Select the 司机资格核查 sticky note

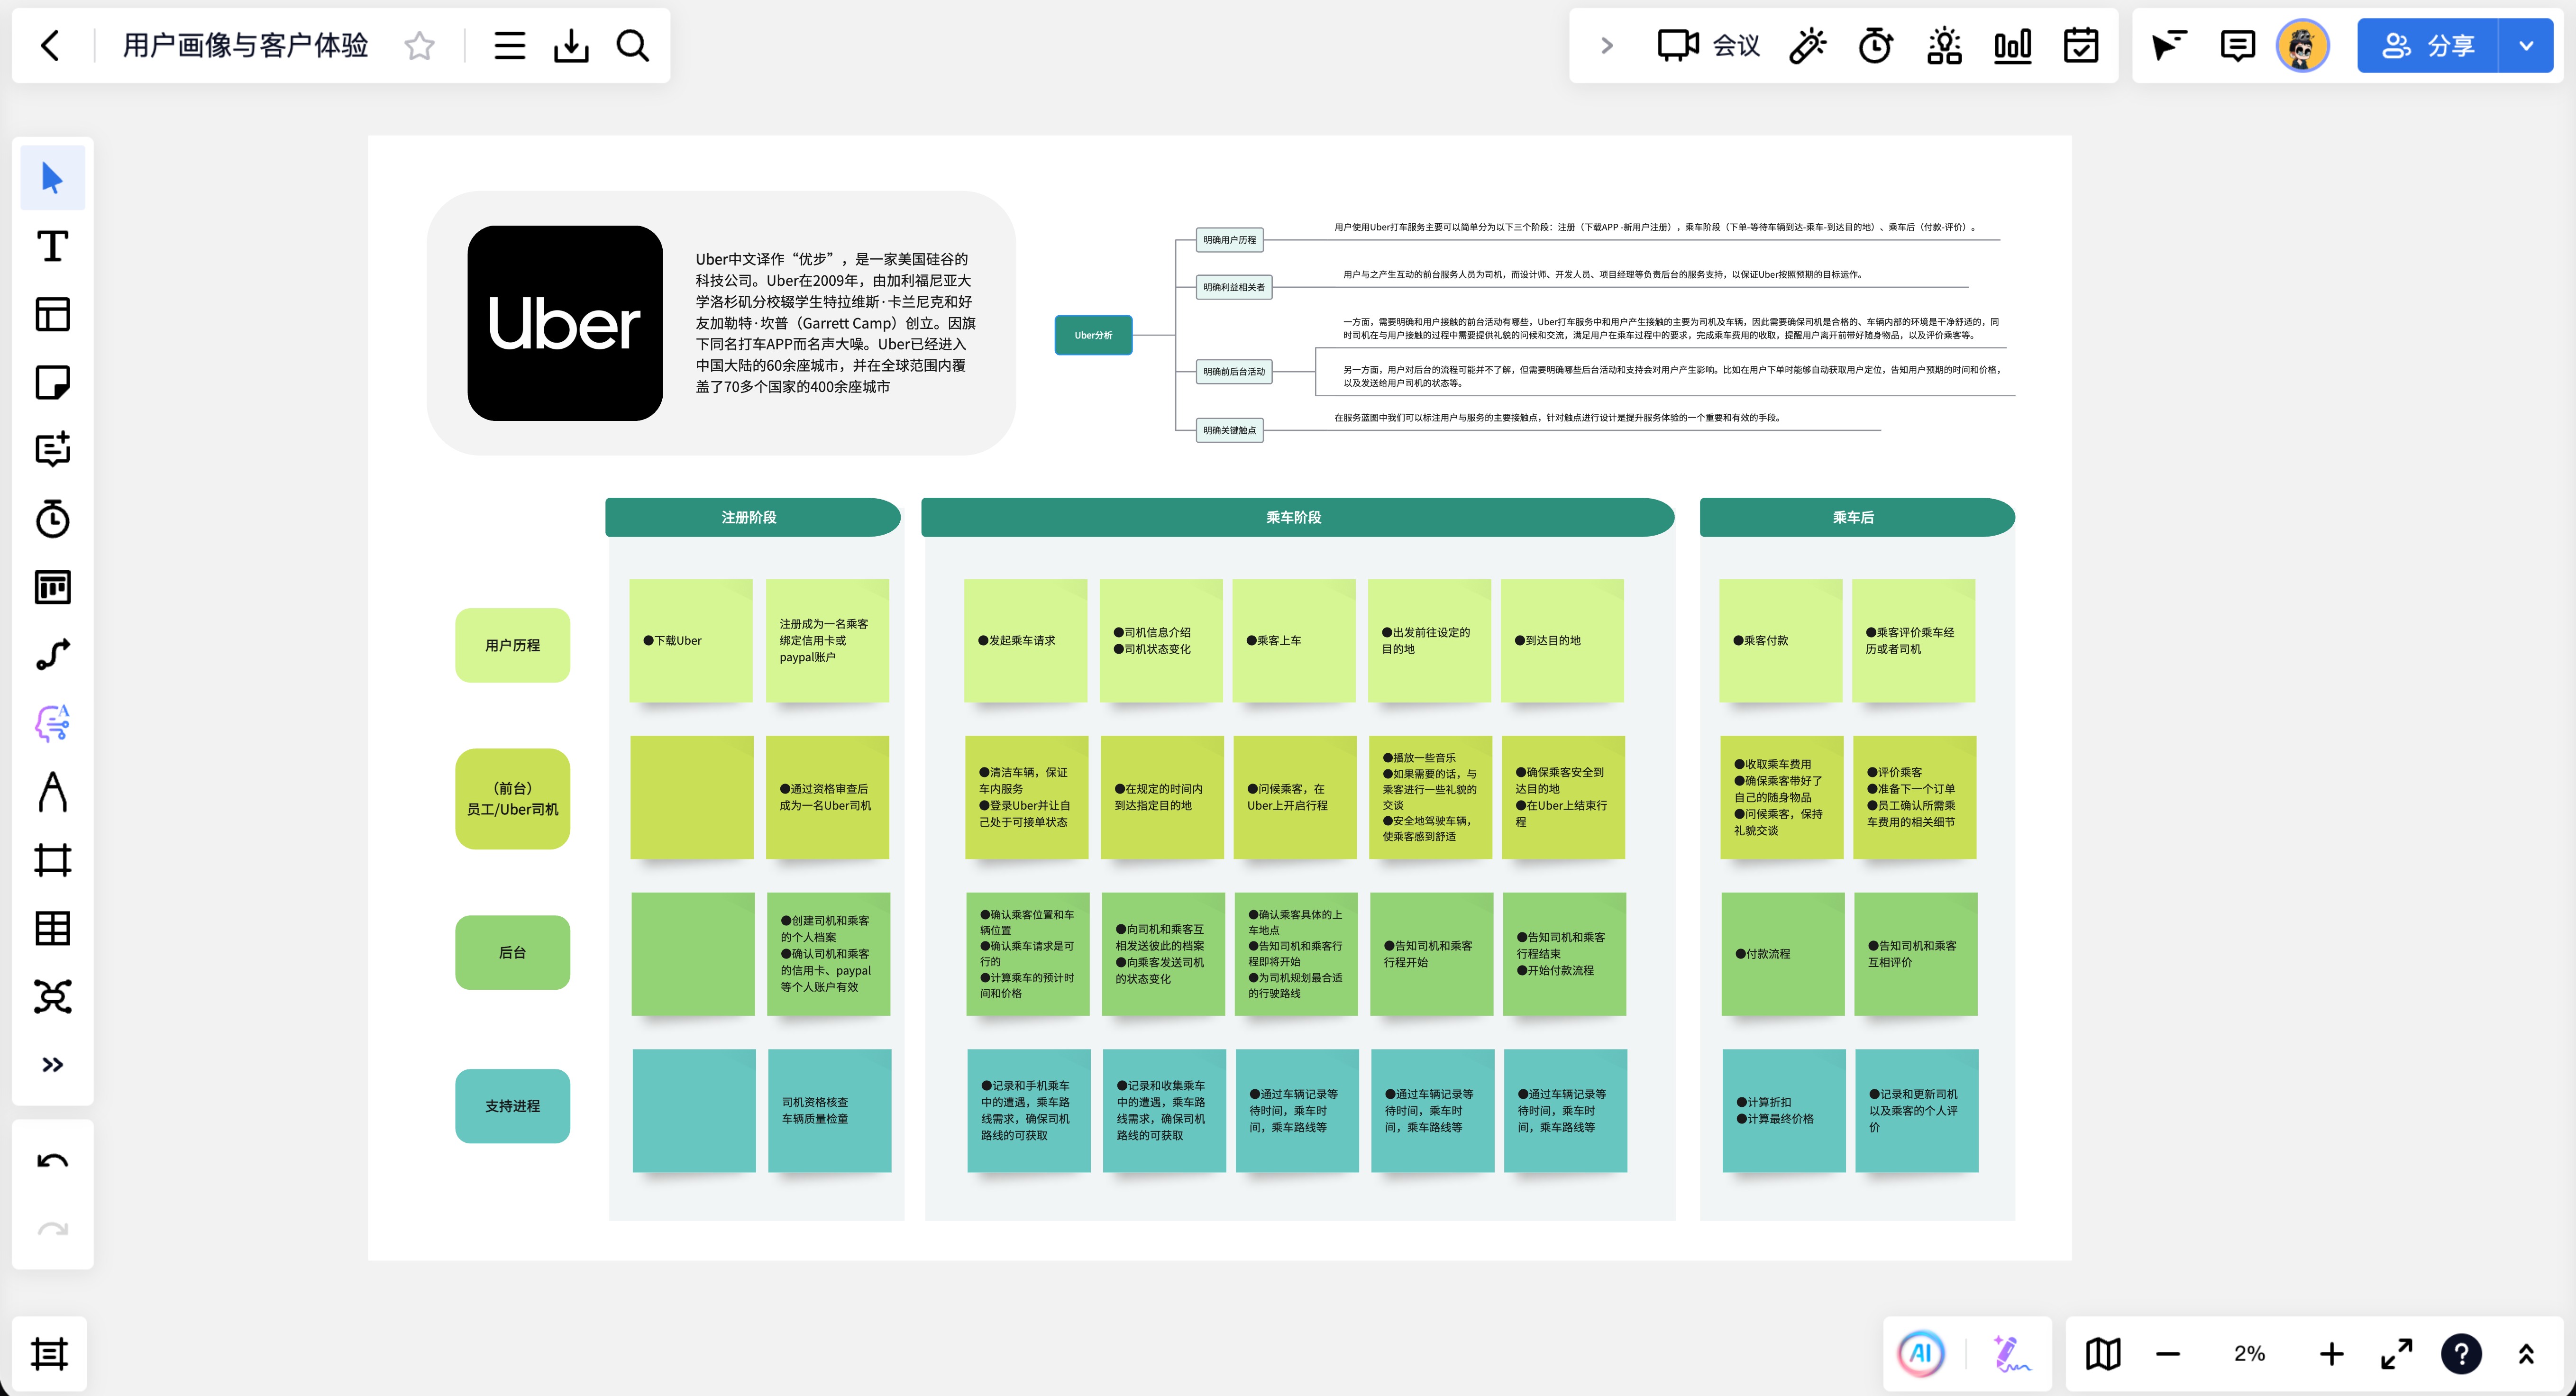pos(829,1110)
